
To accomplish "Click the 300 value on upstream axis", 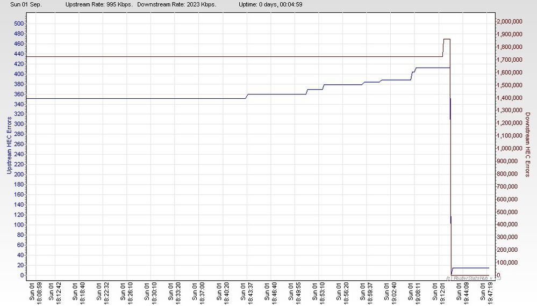I will pyautogui.click(x=19, y=124).
